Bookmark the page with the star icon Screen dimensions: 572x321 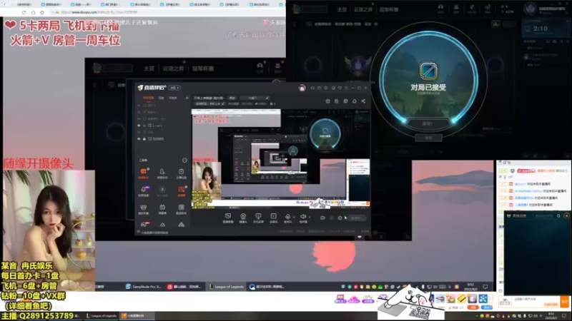(42, 12)
